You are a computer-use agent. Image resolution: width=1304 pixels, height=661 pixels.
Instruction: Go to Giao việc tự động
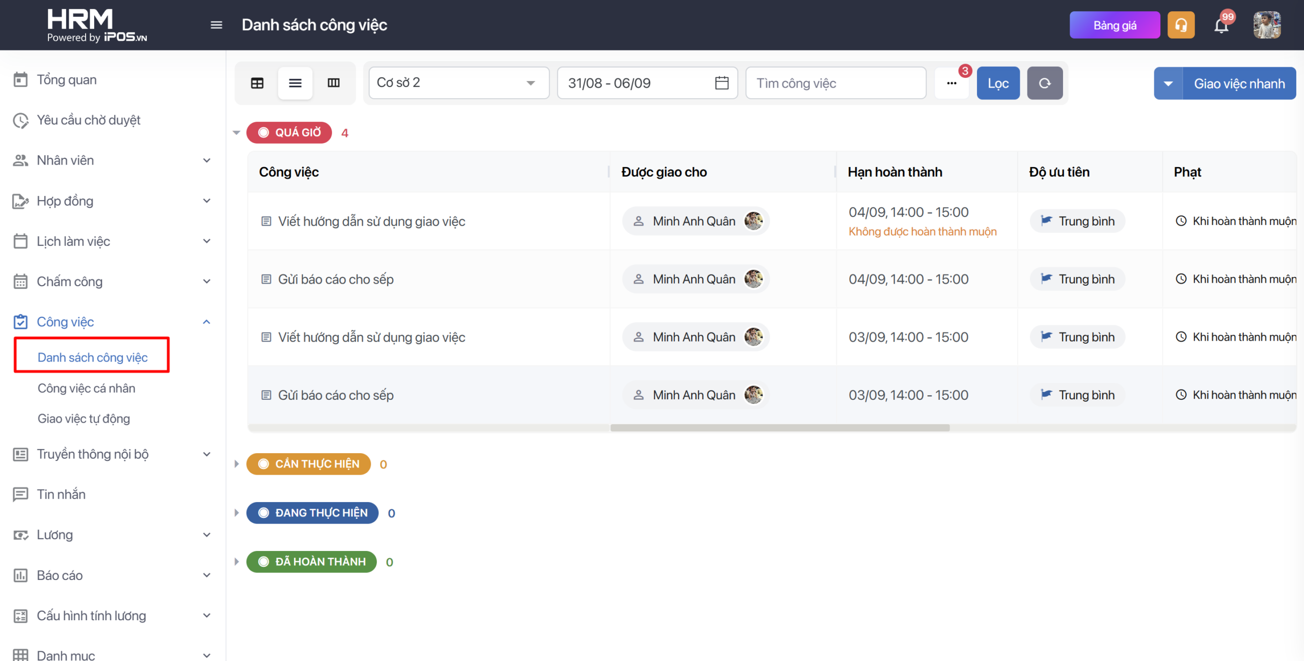(84, 419)
